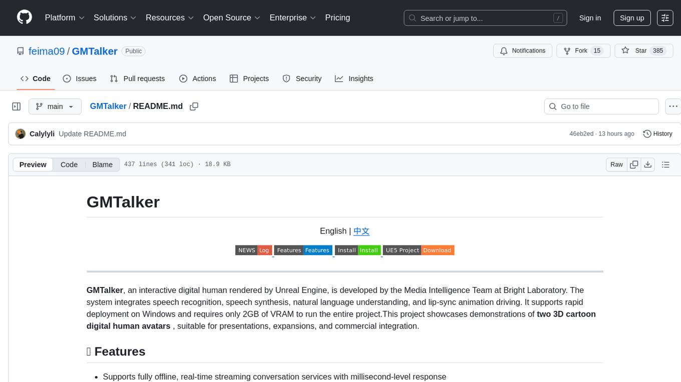Switch README language to 中文

tap(362, 231)
